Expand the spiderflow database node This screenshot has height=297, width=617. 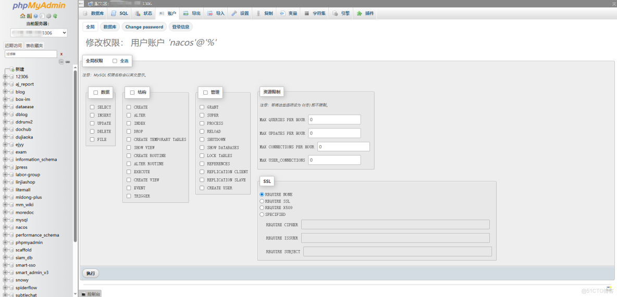click(5, 288)
